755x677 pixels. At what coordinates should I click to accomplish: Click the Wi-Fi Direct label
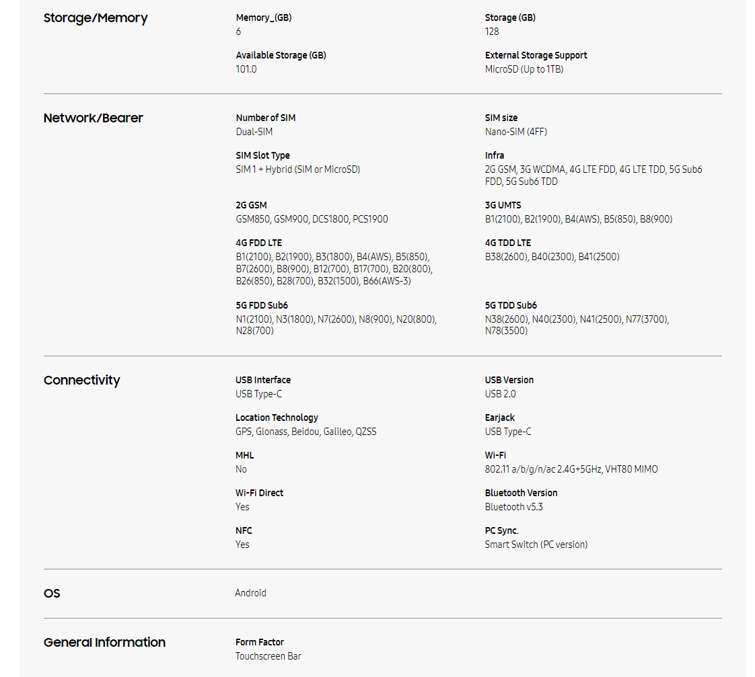click(259, 493)
